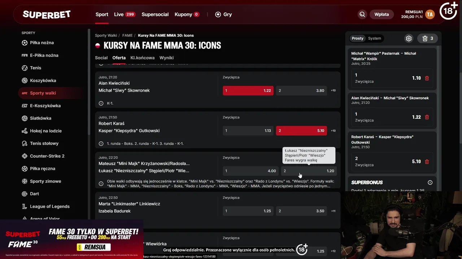Open FAME breadcrumb link
The height and width of the screenshot is (259, 462).
tap(127, 35)
